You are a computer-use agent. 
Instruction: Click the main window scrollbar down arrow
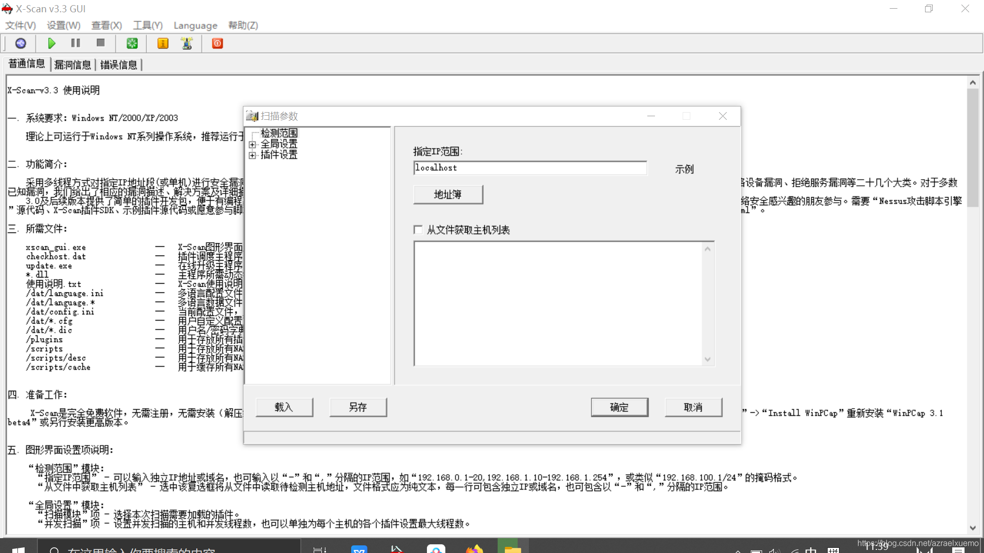(973, 528)
